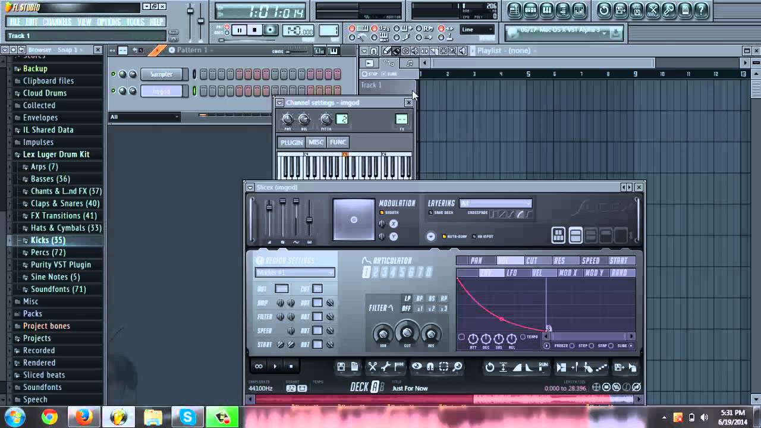Viewport: 761px width, 428px height.
Task: Toggle the imgod channel mute LED
Action: point(113,91)
